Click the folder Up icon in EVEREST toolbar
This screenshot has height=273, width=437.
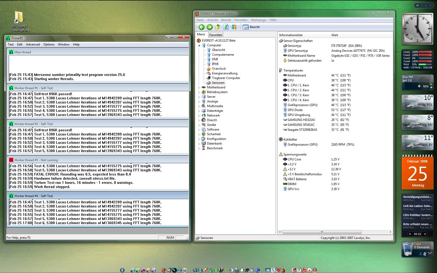(x=218, y=27)
